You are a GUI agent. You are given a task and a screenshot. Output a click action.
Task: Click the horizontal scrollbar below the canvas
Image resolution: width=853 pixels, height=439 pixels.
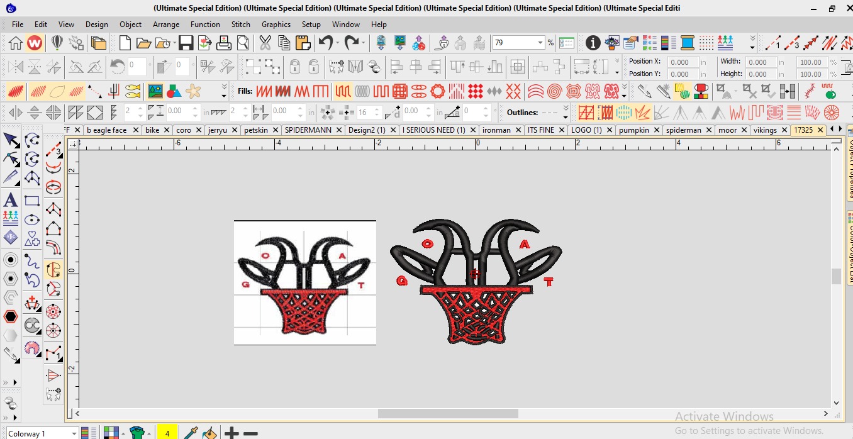[448, 413]
